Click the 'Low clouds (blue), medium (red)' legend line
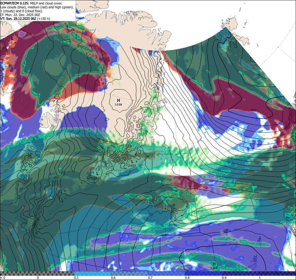296x280 pixels. 37,7
